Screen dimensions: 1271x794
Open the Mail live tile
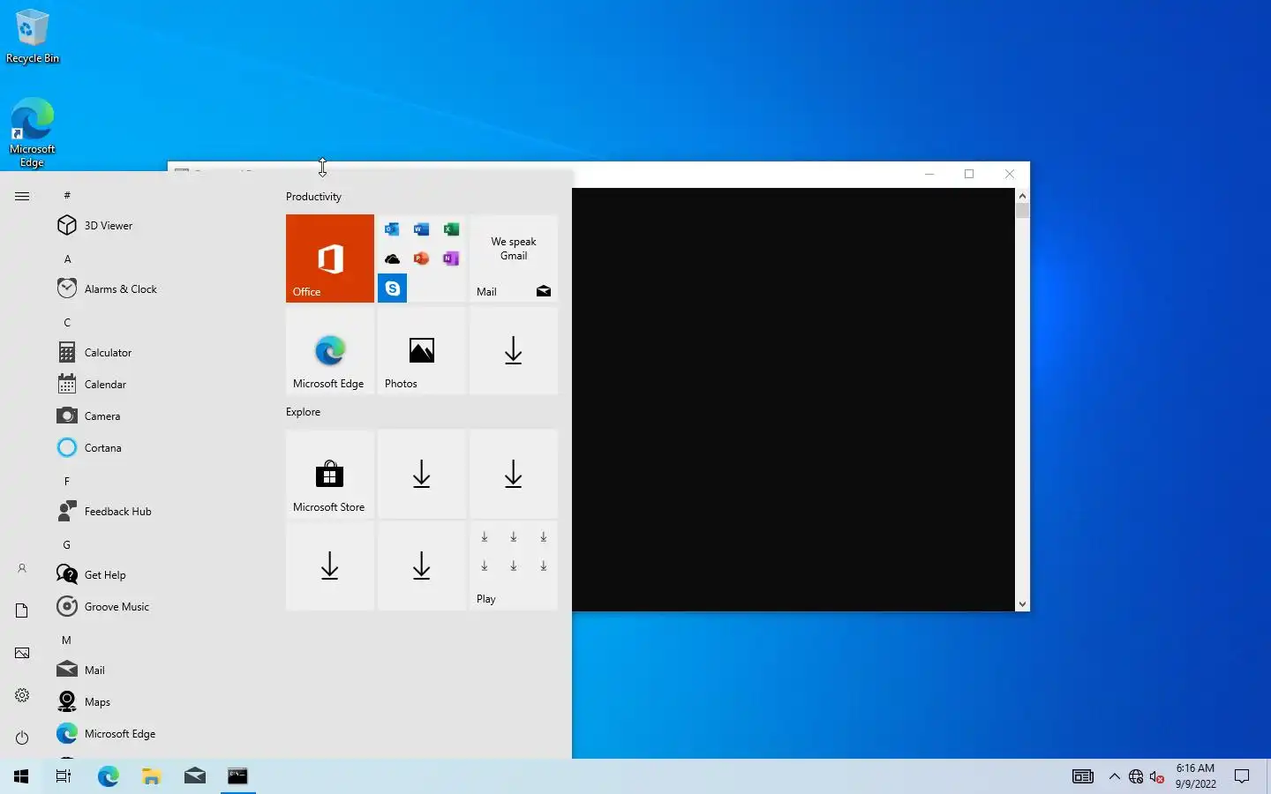pos(514,258)
